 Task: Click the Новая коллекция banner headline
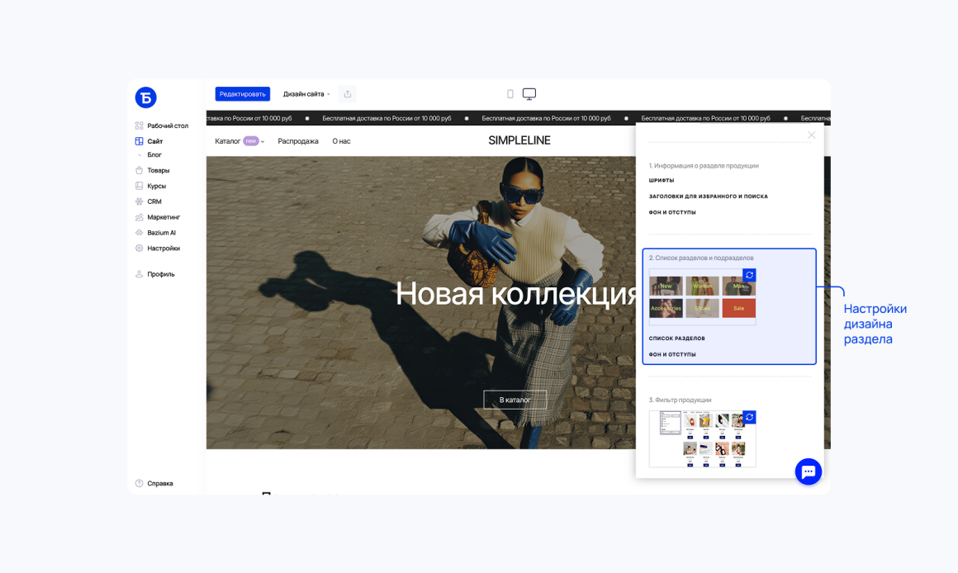(x=515, y=294)
